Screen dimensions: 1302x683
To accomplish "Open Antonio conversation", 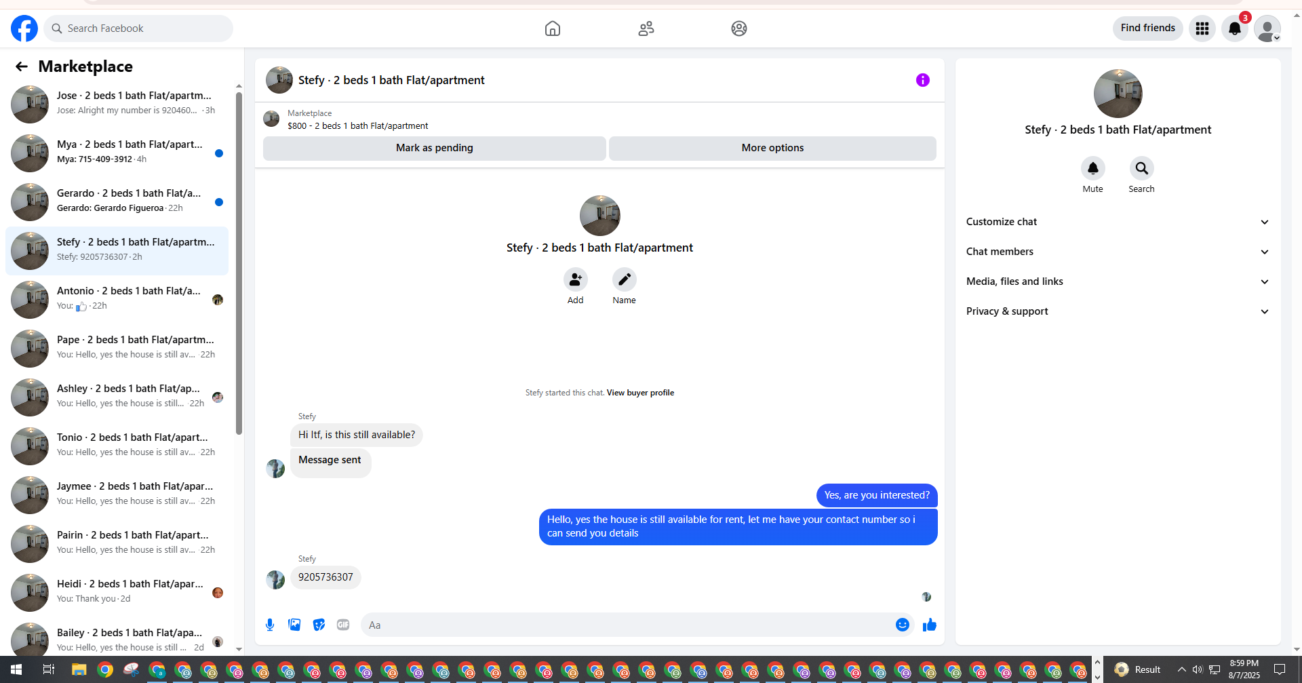I will pyautogui.click(x=117, y=299).
